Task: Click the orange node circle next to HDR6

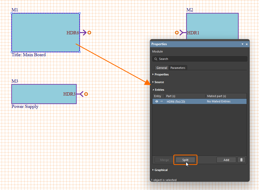Action: [89, 32]
